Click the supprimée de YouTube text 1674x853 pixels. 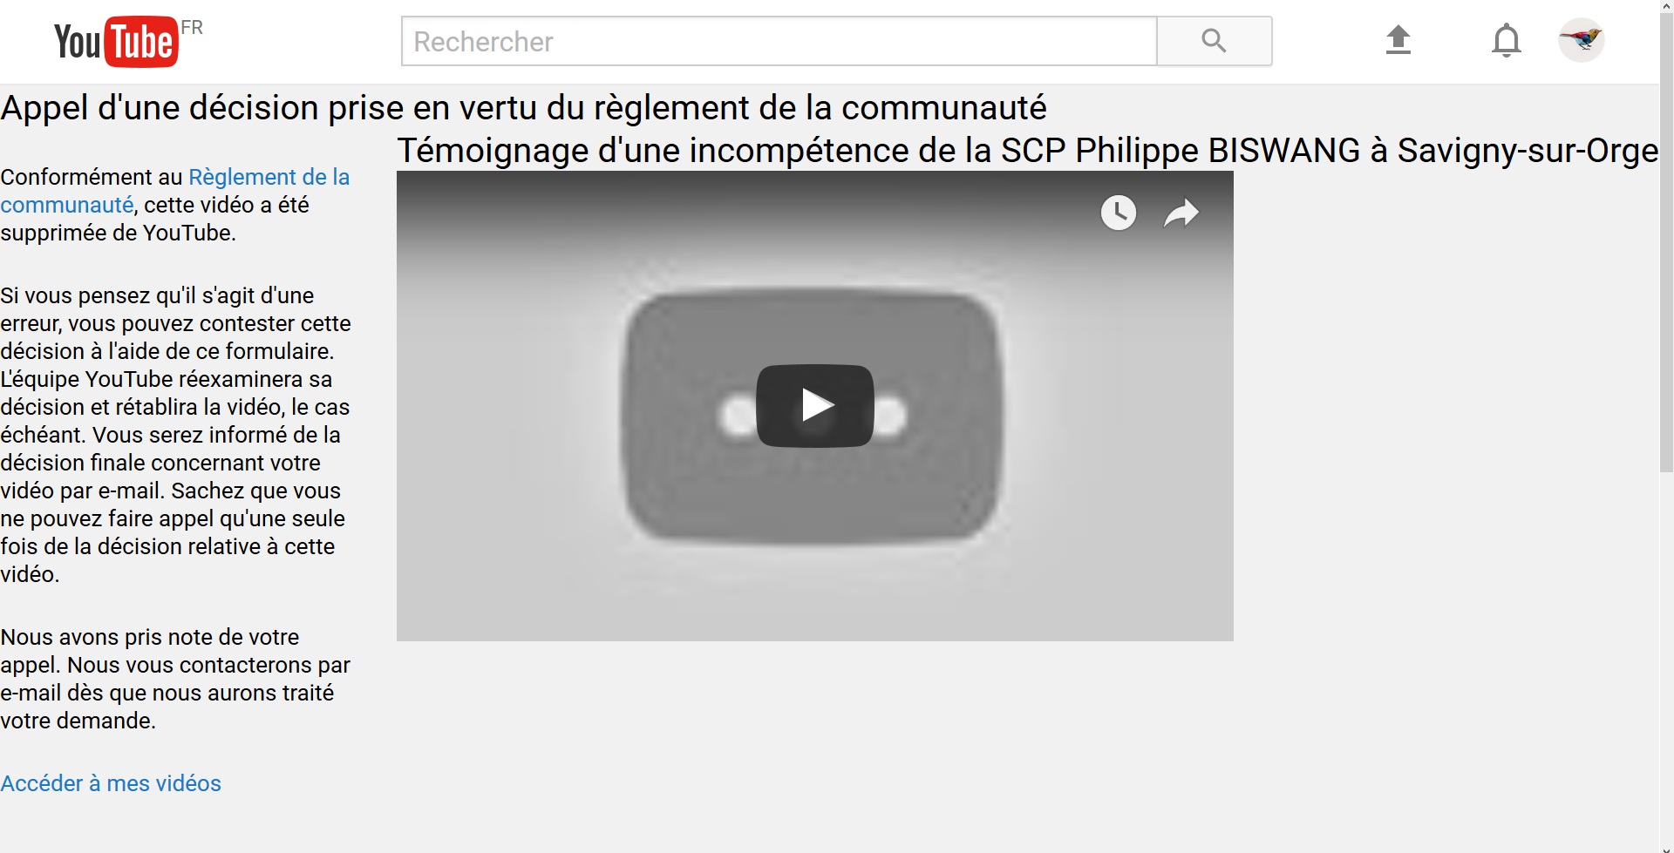[118, 234]
